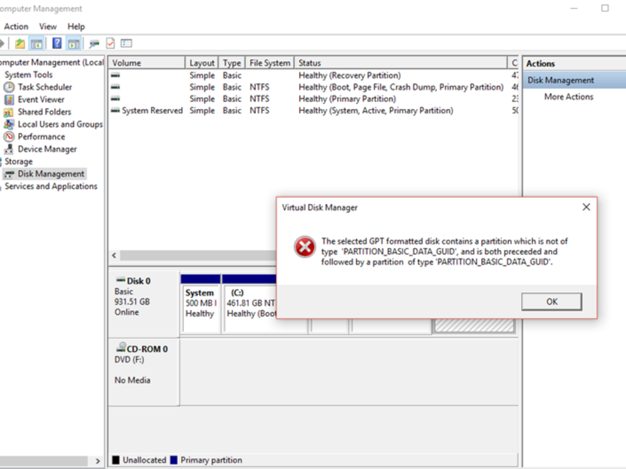The image size is (626, 469).
Task: Select the Healthy (Boot, Page File) row
Action: coord(313,88)
